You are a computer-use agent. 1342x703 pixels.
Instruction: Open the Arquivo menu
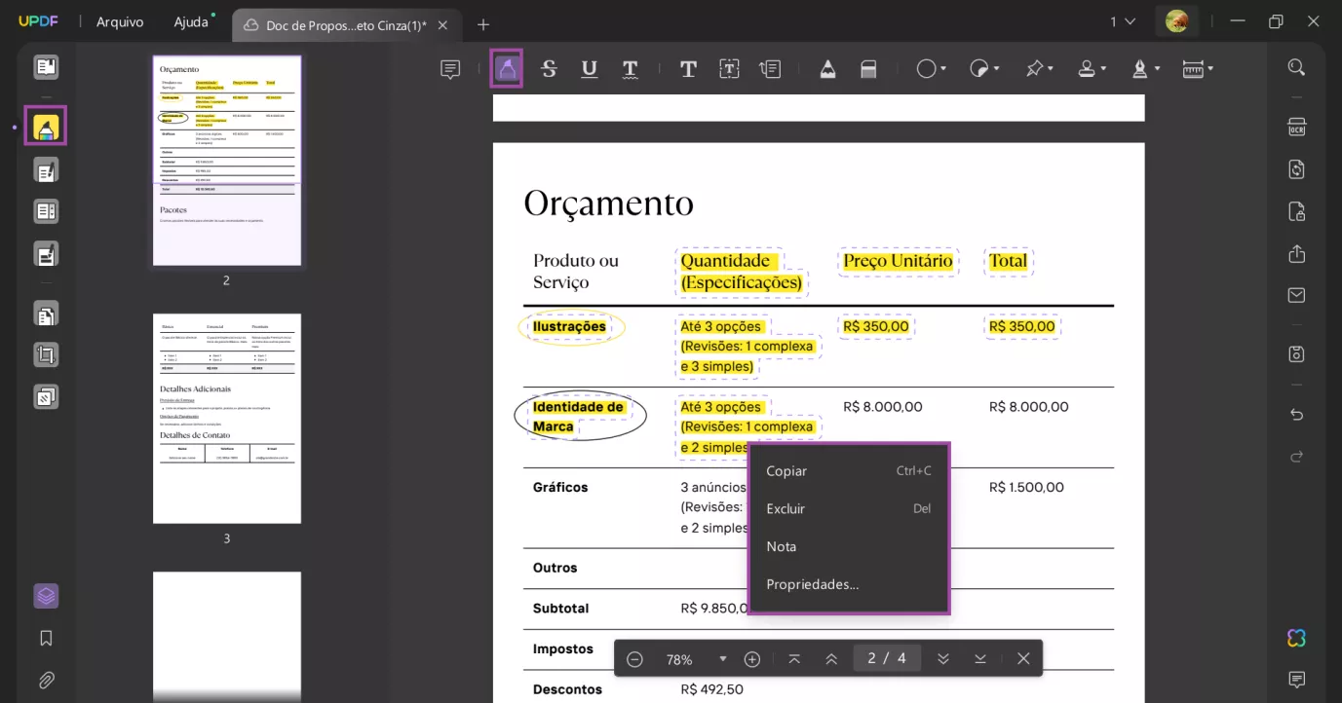120,21
